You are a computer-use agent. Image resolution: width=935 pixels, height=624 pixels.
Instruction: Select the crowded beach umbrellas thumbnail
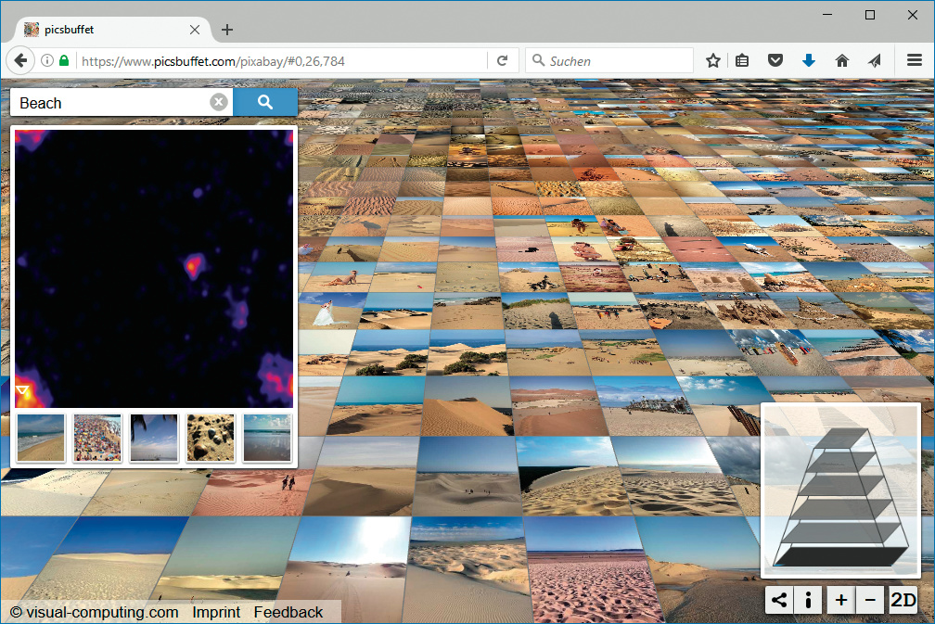point(97,438)
